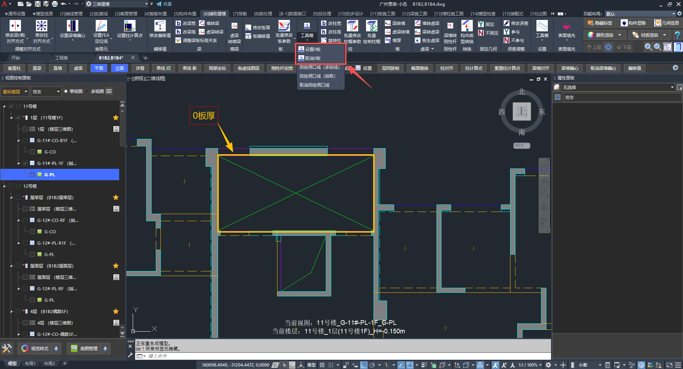This screenshot has width=683, height=369.
Task: Open 底图管理 in the bottom bar
Action: click(x=84, y=348)
